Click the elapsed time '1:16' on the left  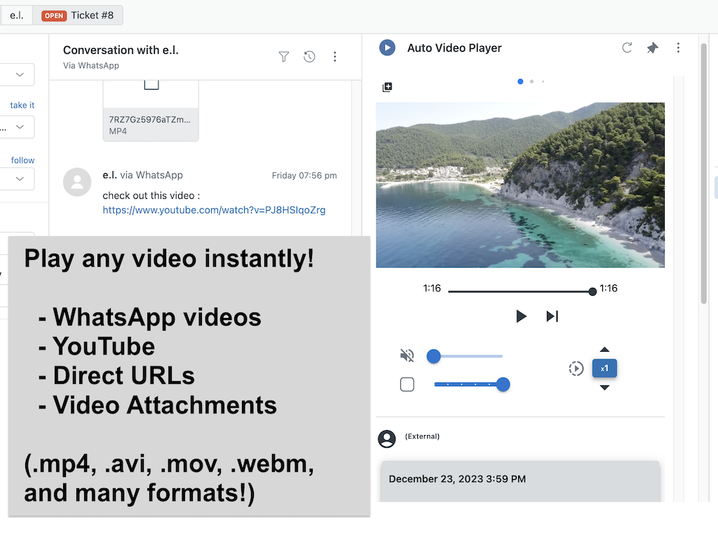click(432, 288)
